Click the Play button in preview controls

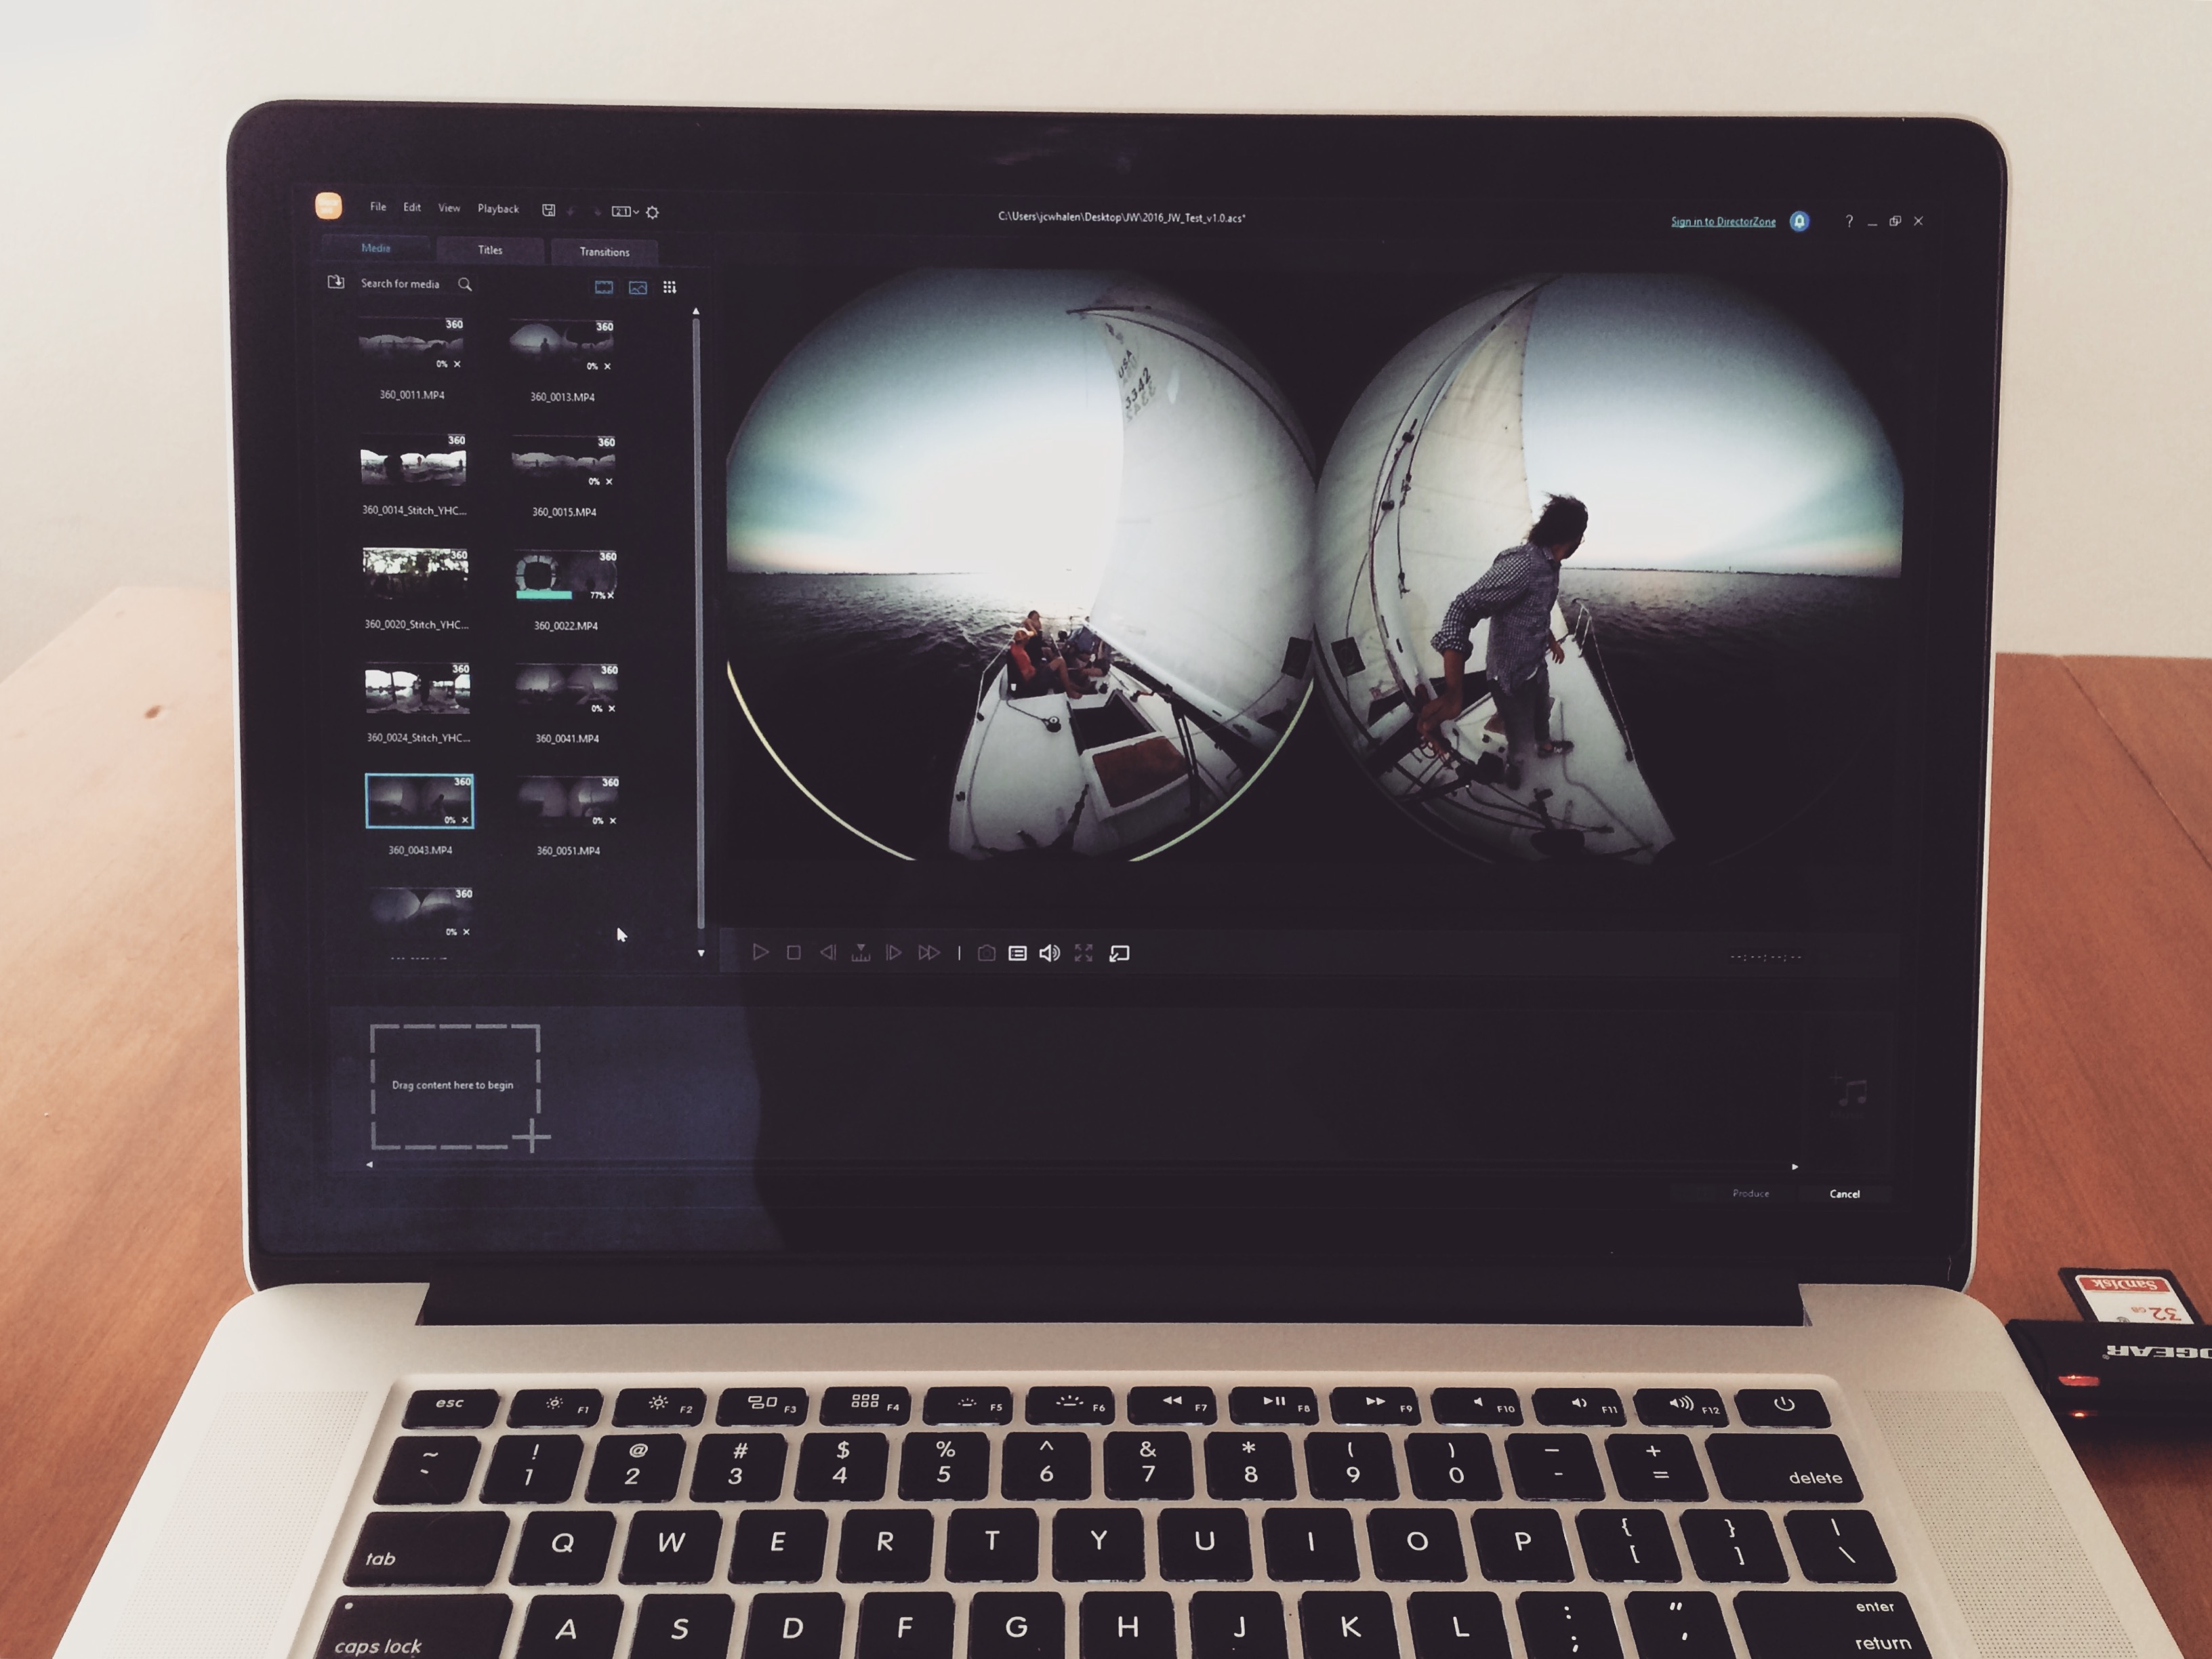tap(760, 952)
